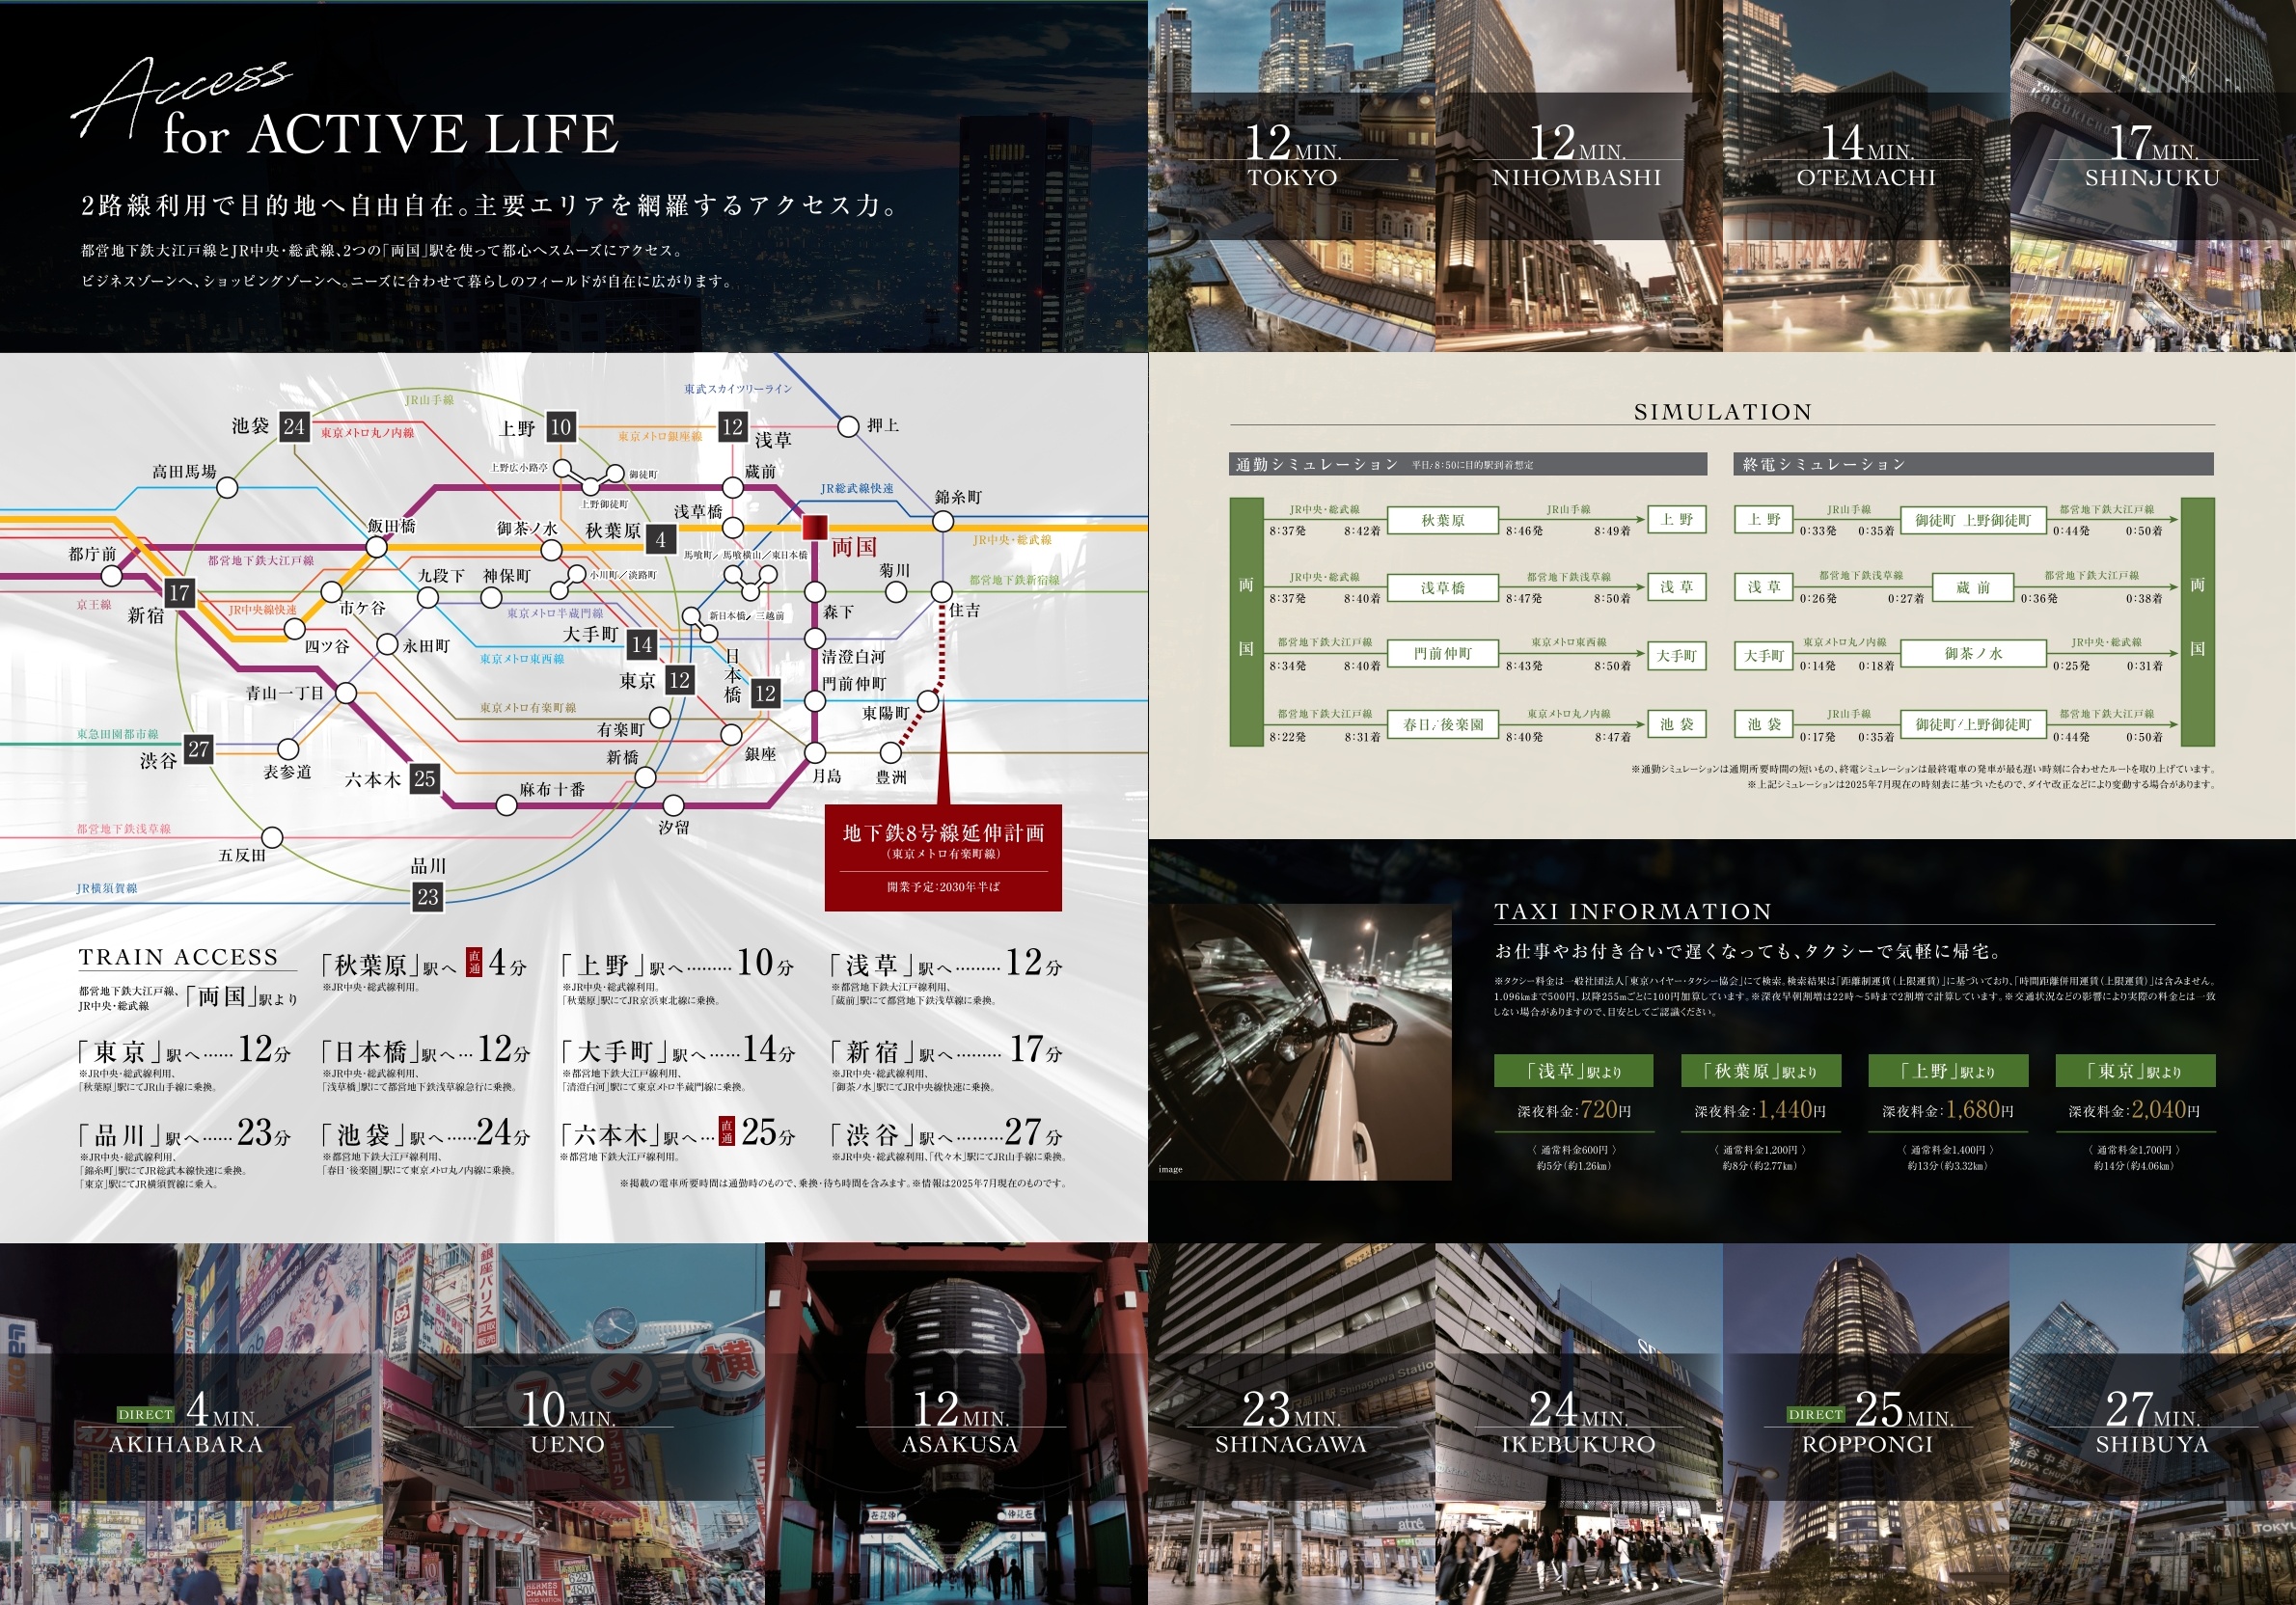Open the 12 MIN. TOKYO station photo
This screenshot has height=1605, width=2296.
click(1291, 175)
